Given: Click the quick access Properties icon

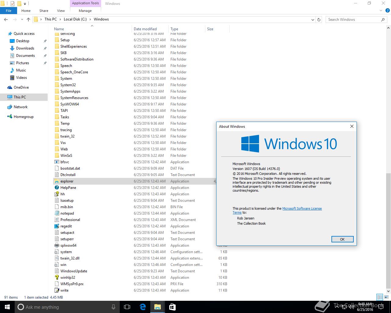Looking at the screenshot, I should (13, 4).
